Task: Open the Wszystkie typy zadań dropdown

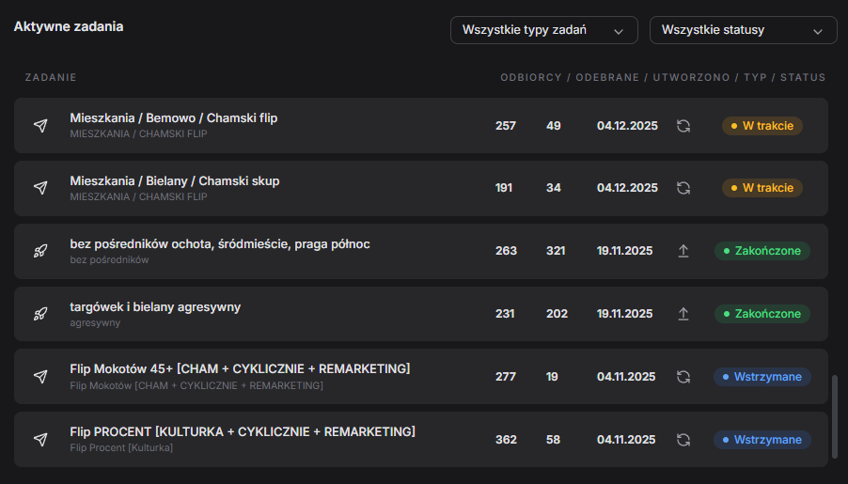Action: pos(543,30)
